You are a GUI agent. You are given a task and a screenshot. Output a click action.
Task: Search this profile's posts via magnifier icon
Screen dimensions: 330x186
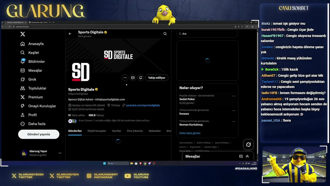pyautogui.click(x=165, y=34)
